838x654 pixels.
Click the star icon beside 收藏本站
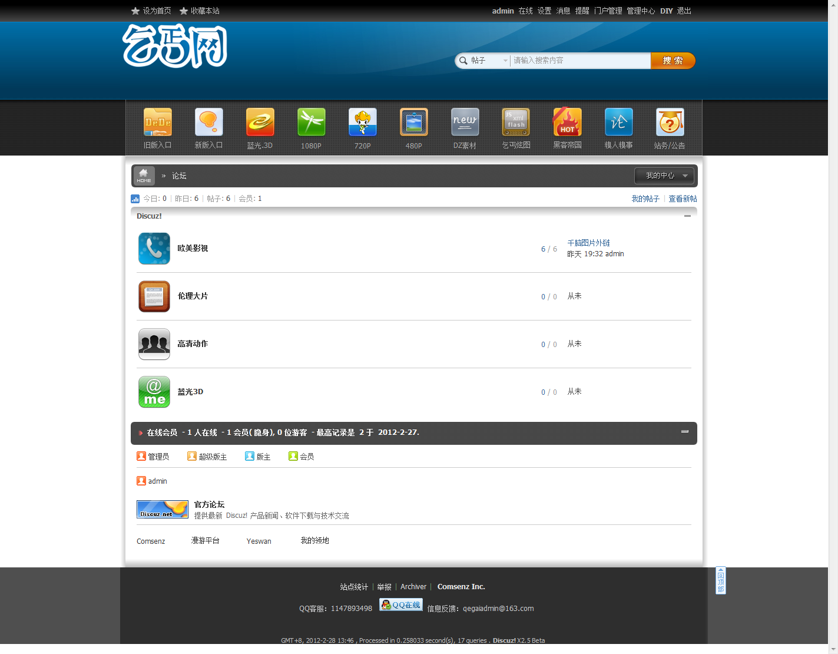tap(184, 11)
